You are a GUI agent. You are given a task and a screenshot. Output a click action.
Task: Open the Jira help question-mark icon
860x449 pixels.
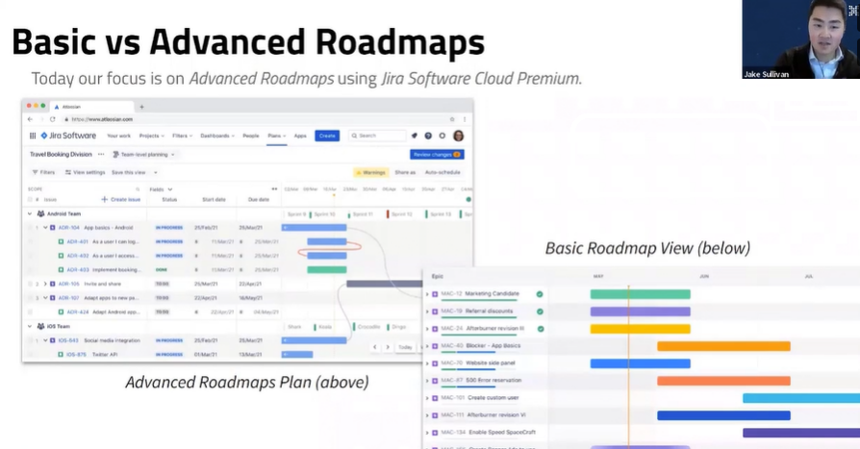(428, 136)
